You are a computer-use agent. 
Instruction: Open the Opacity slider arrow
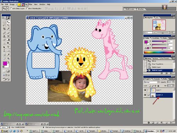click(x=173, y=82)
